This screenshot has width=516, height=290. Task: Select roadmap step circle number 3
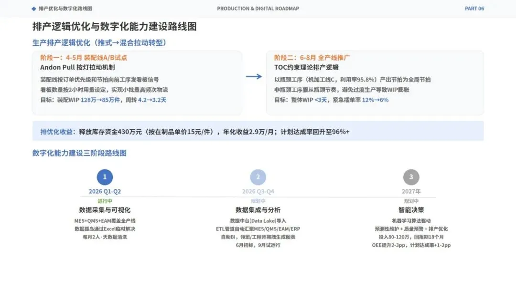[x=411, y=177]
